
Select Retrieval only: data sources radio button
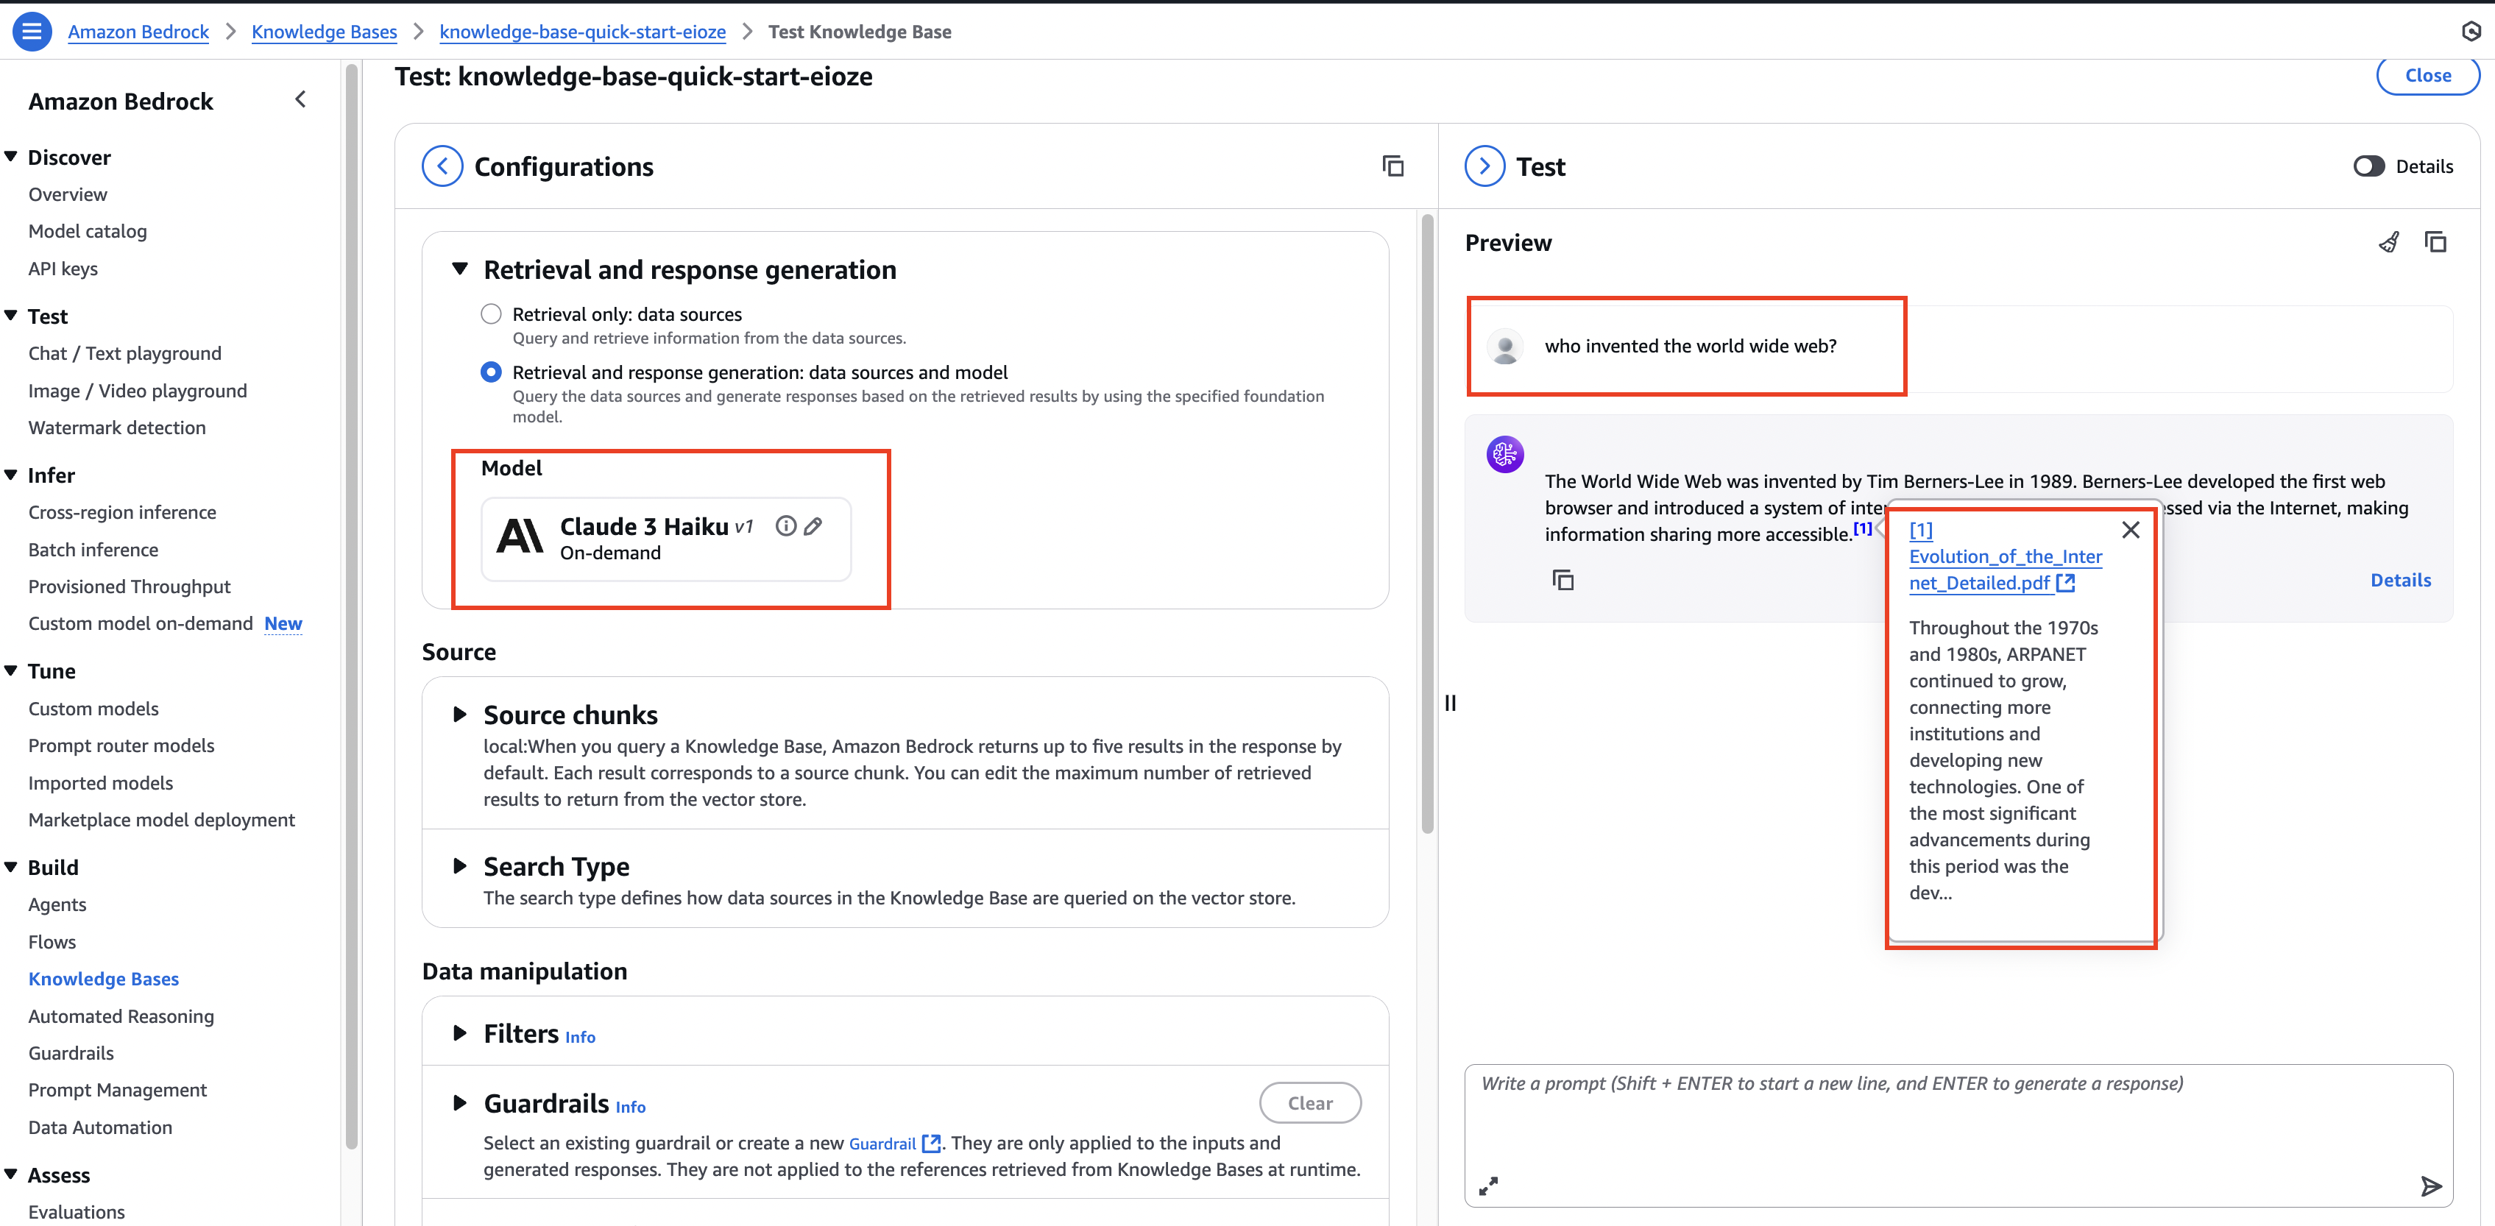[491, 313]
